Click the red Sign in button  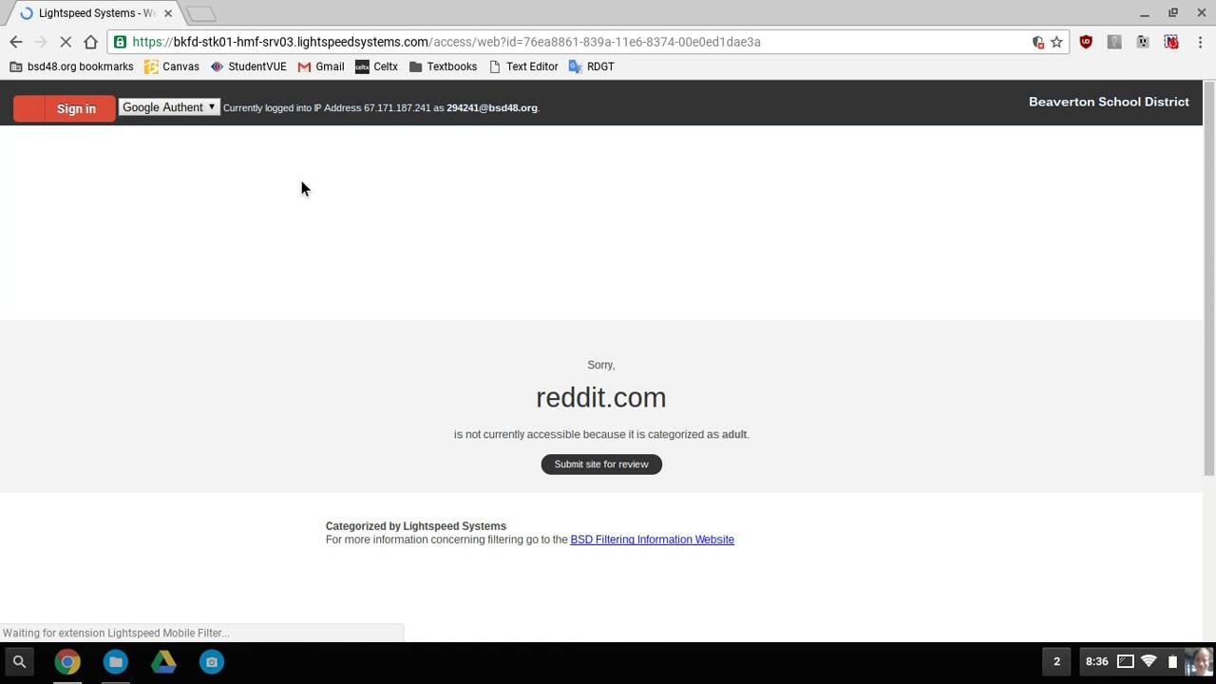click(x=65, y=108)
